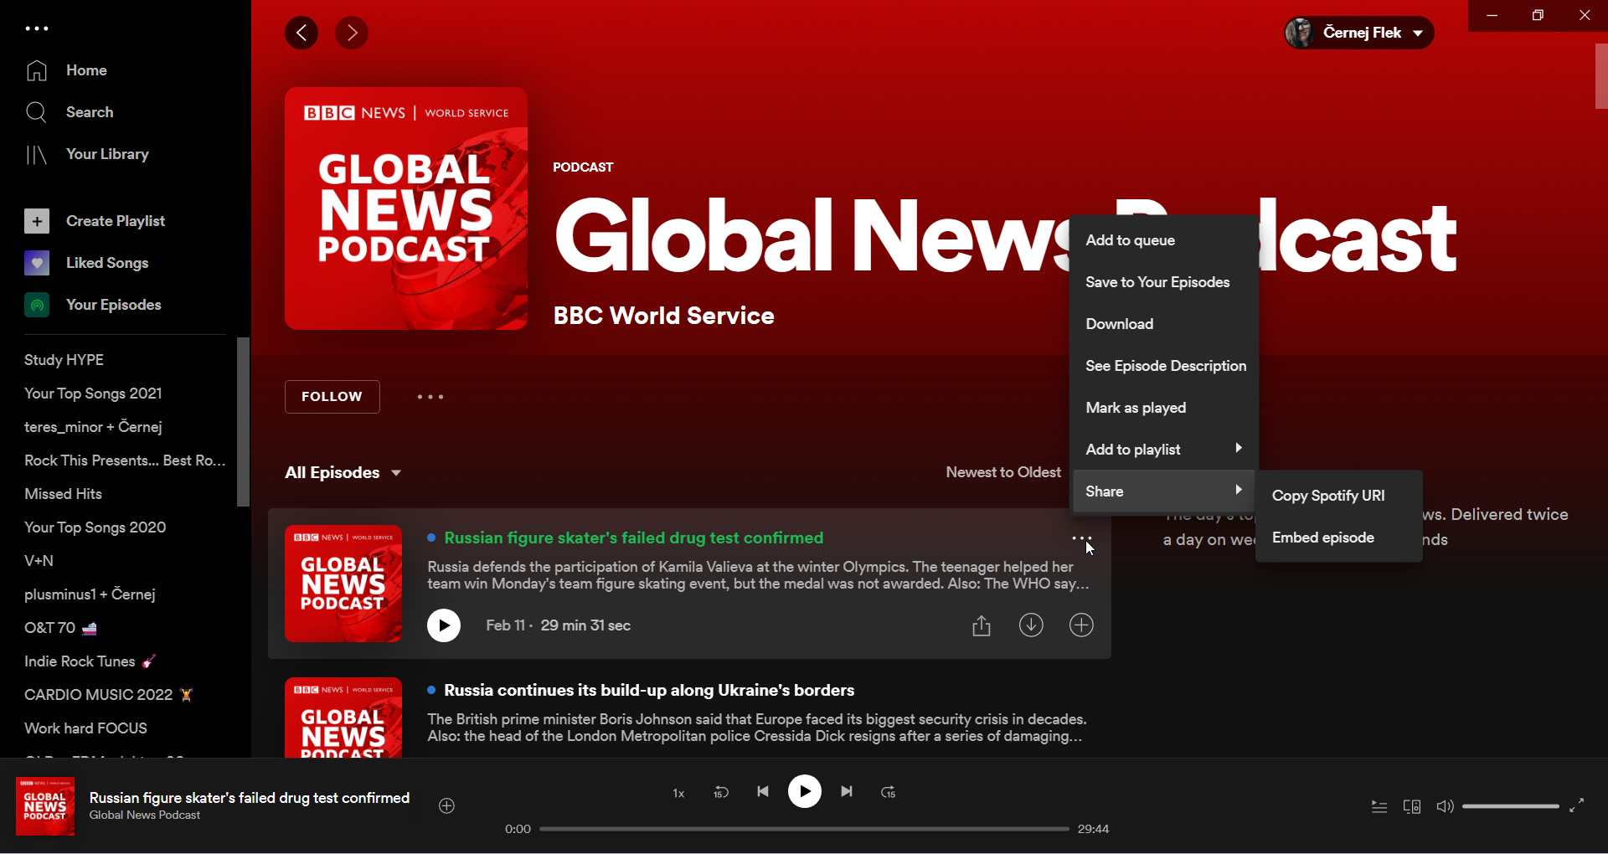Choose Mark as played in context menu
This screenshot has width=1608, height=854.
[1136, 408]
